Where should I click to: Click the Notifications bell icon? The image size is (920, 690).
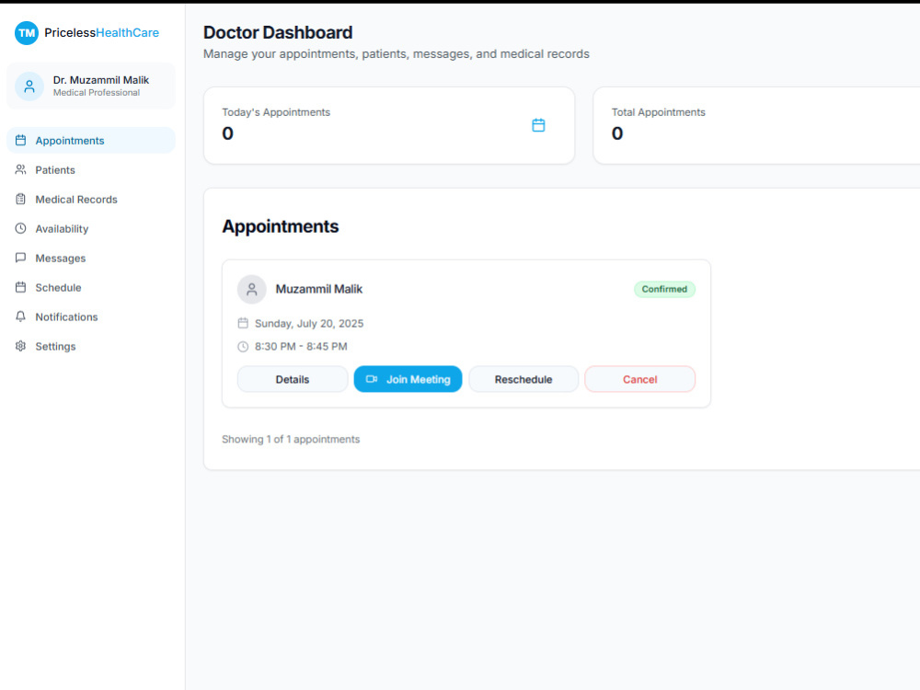tap(20, 316)
